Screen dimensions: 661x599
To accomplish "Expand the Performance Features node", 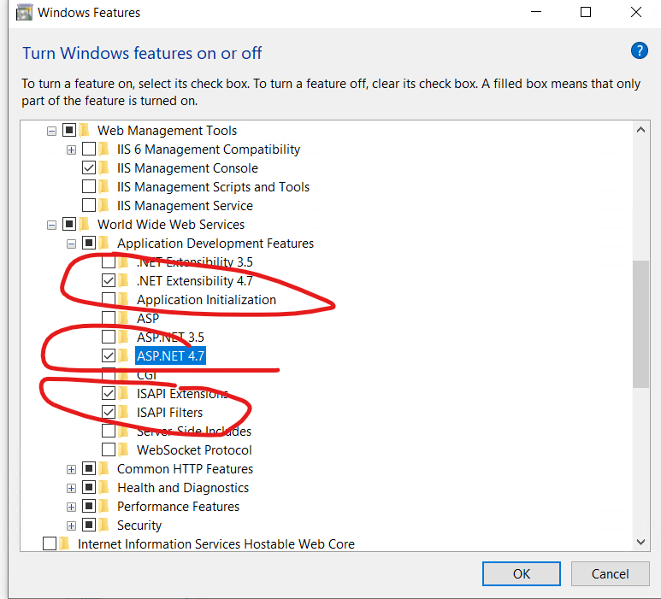I will (71, 507).
